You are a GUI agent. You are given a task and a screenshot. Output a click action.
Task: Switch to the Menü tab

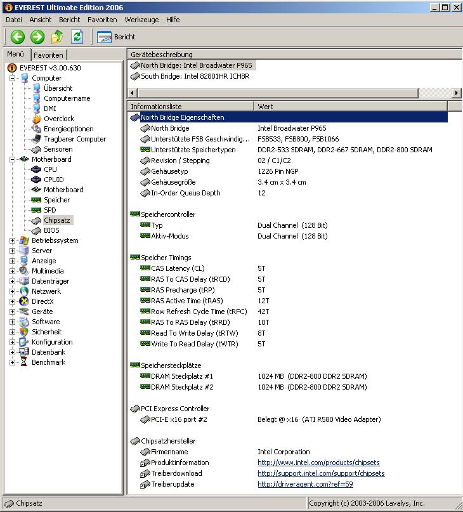(x=16, y=54)
